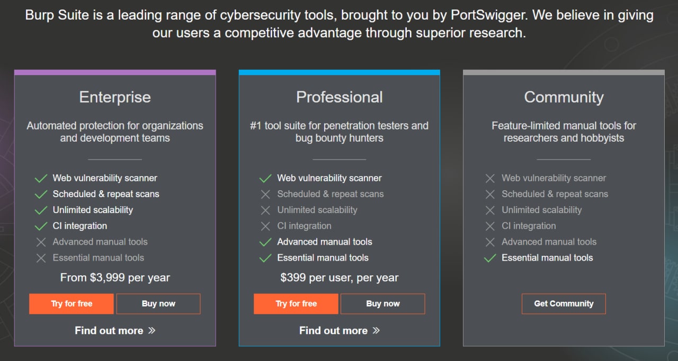
Task: Click Buy now in the Enterprise card
Action: [x=158, y=304]
